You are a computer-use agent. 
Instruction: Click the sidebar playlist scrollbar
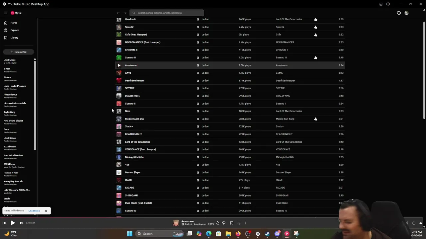35,106
